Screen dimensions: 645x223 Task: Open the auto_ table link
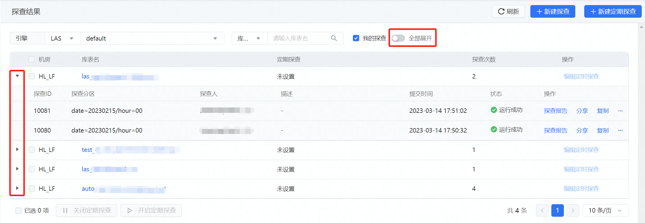click(124, 189)
